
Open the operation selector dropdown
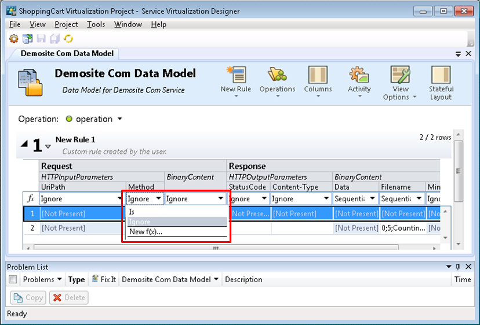(119, 119)
